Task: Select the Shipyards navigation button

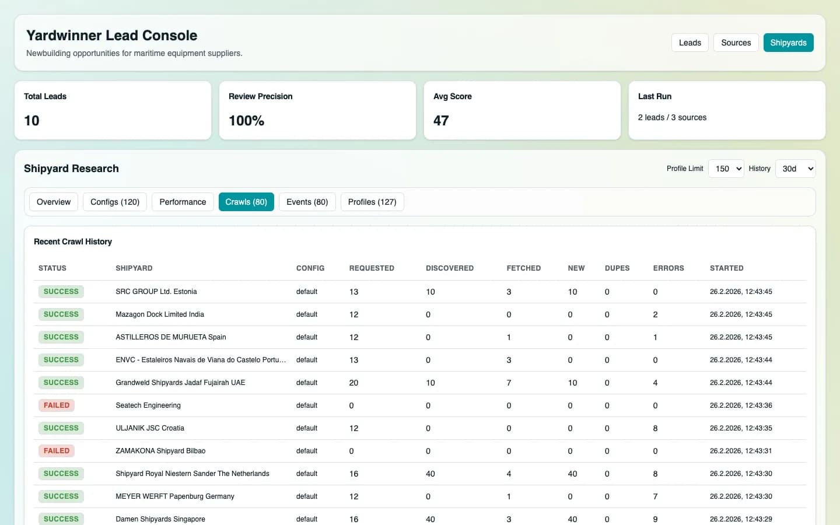Action: (788, 43)
